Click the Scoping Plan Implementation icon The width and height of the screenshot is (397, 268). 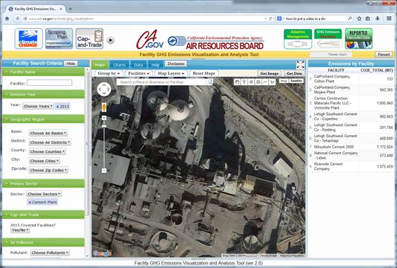coord(59,39)
